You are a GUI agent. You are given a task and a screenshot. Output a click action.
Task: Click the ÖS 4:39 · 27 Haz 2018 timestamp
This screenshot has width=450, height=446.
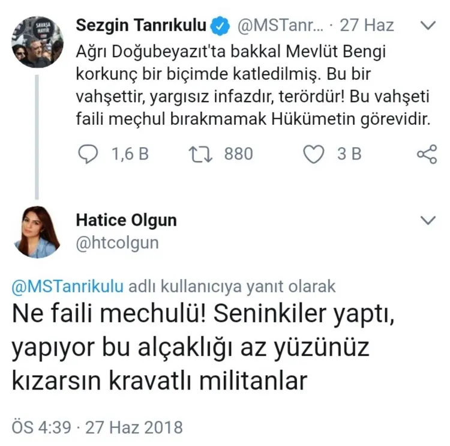click(97, 427)
